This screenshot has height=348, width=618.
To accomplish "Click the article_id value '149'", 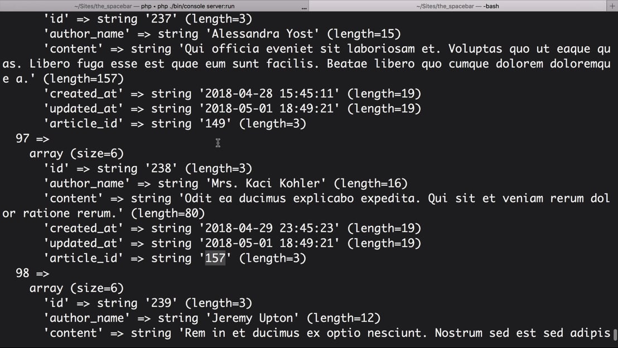I will click(215, 124).
